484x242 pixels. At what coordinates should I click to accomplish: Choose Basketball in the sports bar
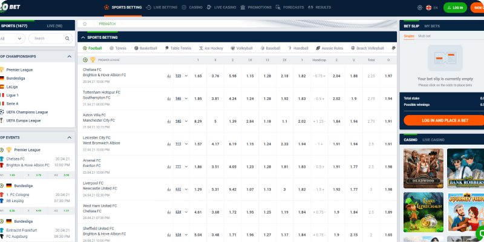[145, 48]
